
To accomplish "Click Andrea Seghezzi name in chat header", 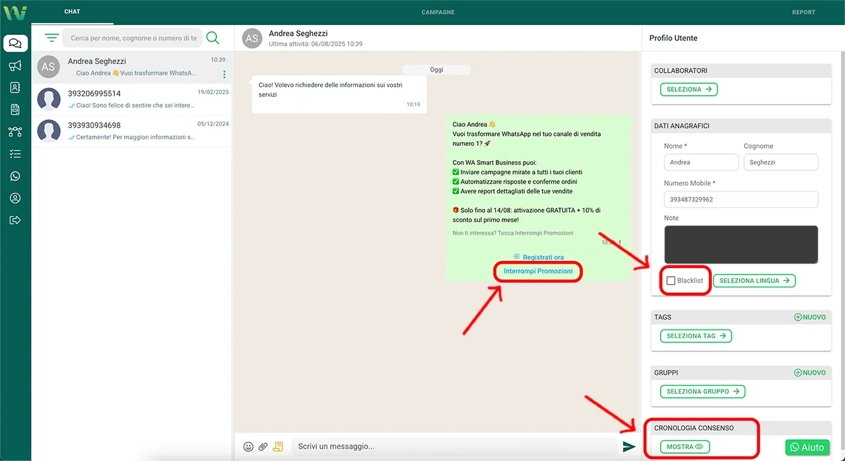I will (298, 33).
